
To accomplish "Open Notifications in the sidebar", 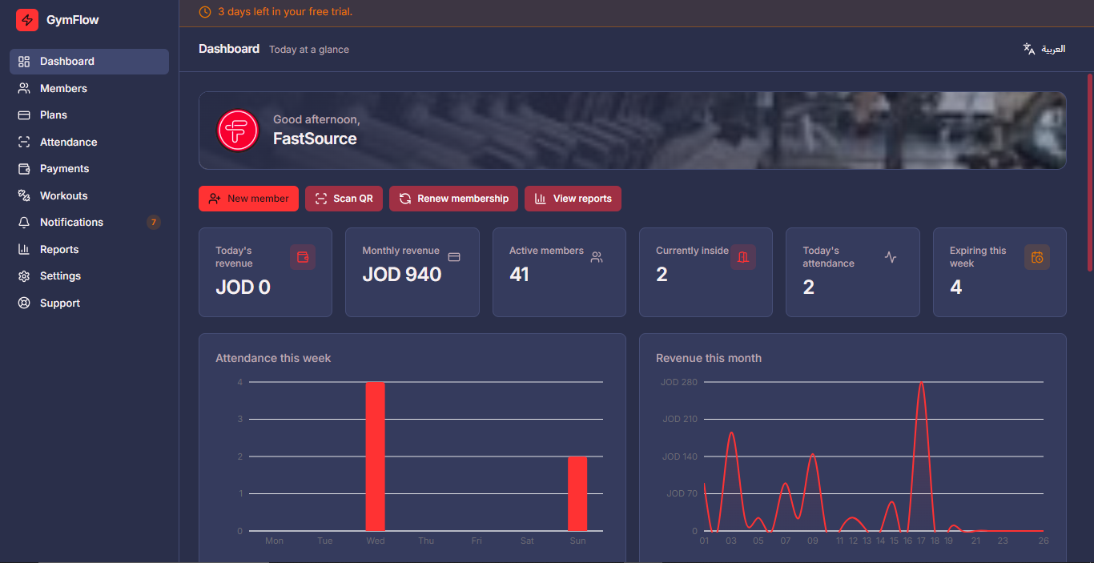I will pyautogui.click(x=89, y=223).
